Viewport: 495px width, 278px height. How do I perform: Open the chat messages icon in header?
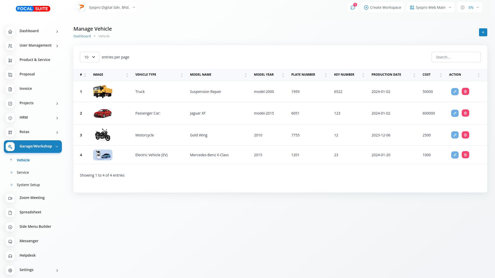[353, 7]
